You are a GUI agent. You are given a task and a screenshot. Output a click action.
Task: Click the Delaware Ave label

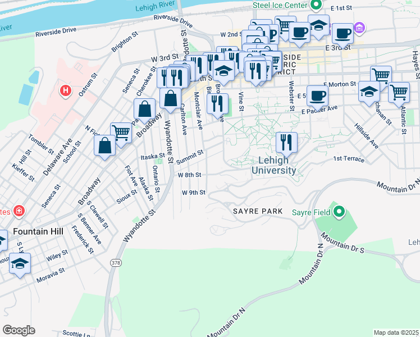(x=58, y=157)
